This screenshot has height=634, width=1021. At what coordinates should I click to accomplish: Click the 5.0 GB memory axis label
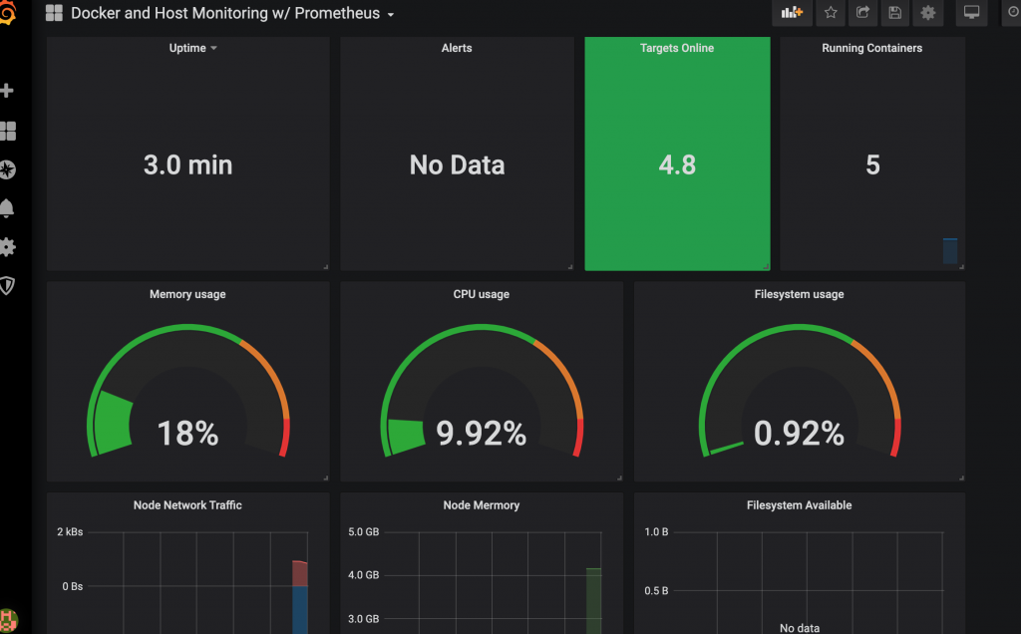363,531
